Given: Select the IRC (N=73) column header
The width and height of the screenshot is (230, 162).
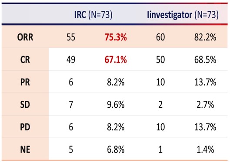Looking at the screenshot, I should (x=93, y=15).
